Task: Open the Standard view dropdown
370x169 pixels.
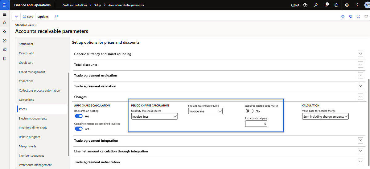Action: pyautogui.click(x=26, y=25)
